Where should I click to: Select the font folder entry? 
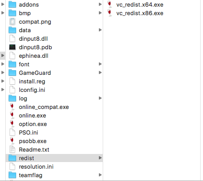pos(54,64)
